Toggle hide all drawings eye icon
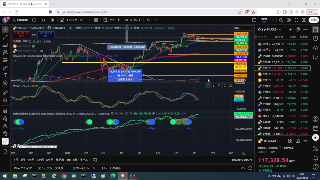320x180 pixels. (x=5, y=133)
